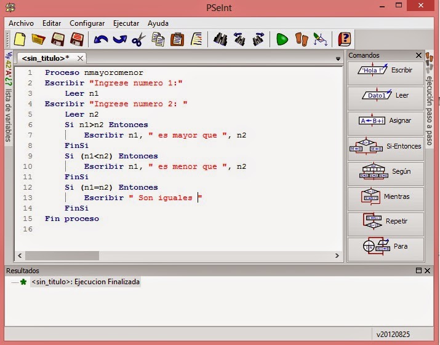Maximize the Resultados panel
The height and width of the screenshot is (345, 440).
point(418,271)
